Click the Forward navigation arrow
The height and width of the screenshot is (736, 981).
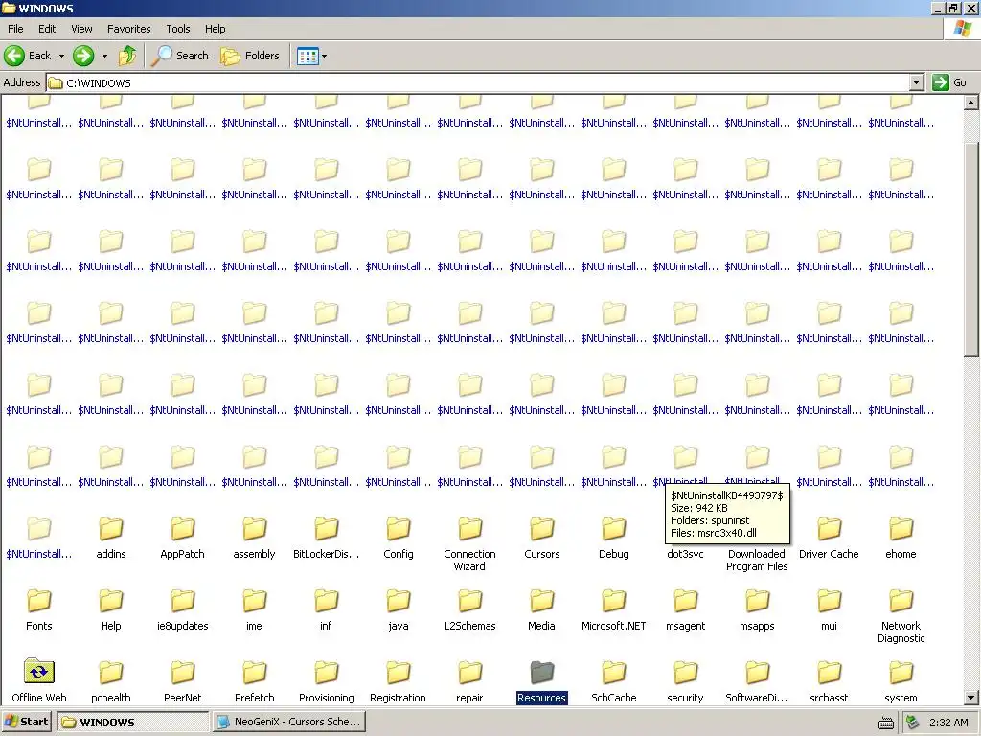(83, 56)
